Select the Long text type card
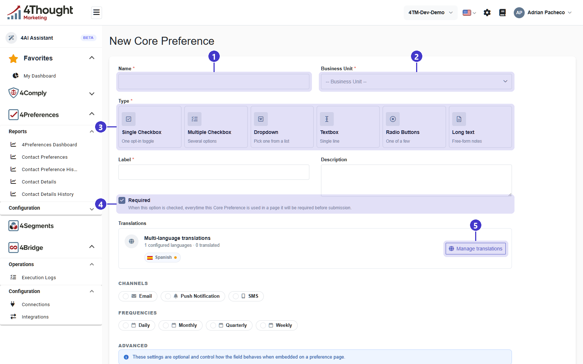 point(480,127)
